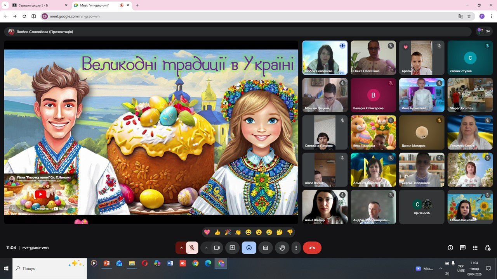Send the thumbs up reaction
This screenshot has height=279, width=497.
pyautogui.click(x=217, y=232)
